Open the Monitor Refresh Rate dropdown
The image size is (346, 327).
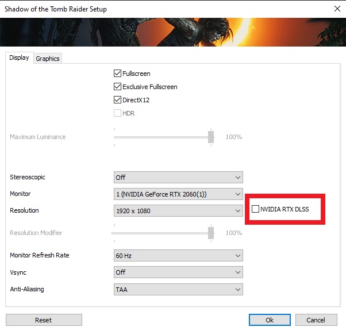pyautogui.click(x=178, y=256)
